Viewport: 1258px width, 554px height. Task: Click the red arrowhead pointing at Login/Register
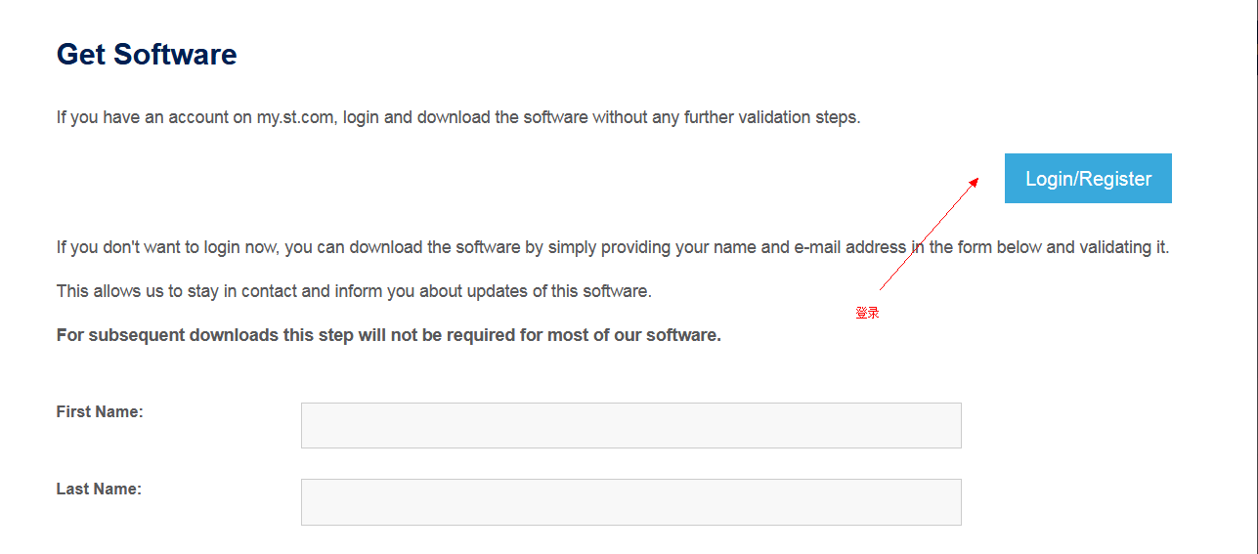(974, 182)
